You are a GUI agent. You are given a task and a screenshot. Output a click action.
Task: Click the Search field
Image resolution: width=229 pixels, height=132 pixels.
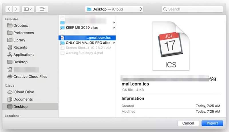tap(192, 9)
